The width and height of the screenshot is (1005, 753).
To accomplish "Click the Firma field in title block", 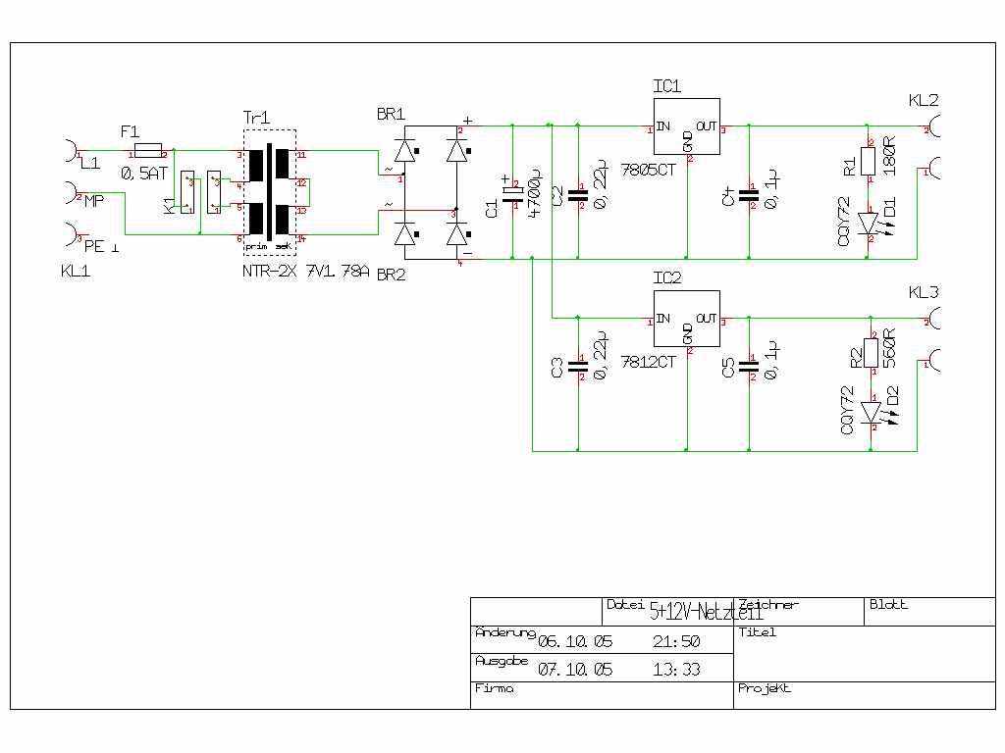I will pyautogui.click(x=602, y=694).
